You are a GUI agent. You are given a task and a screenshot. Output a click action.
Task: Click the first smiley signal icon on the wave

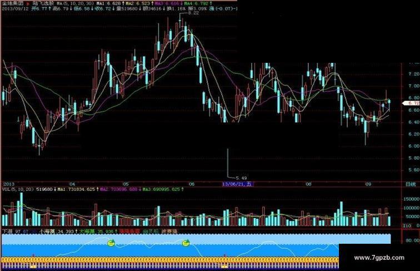[111, 243]
